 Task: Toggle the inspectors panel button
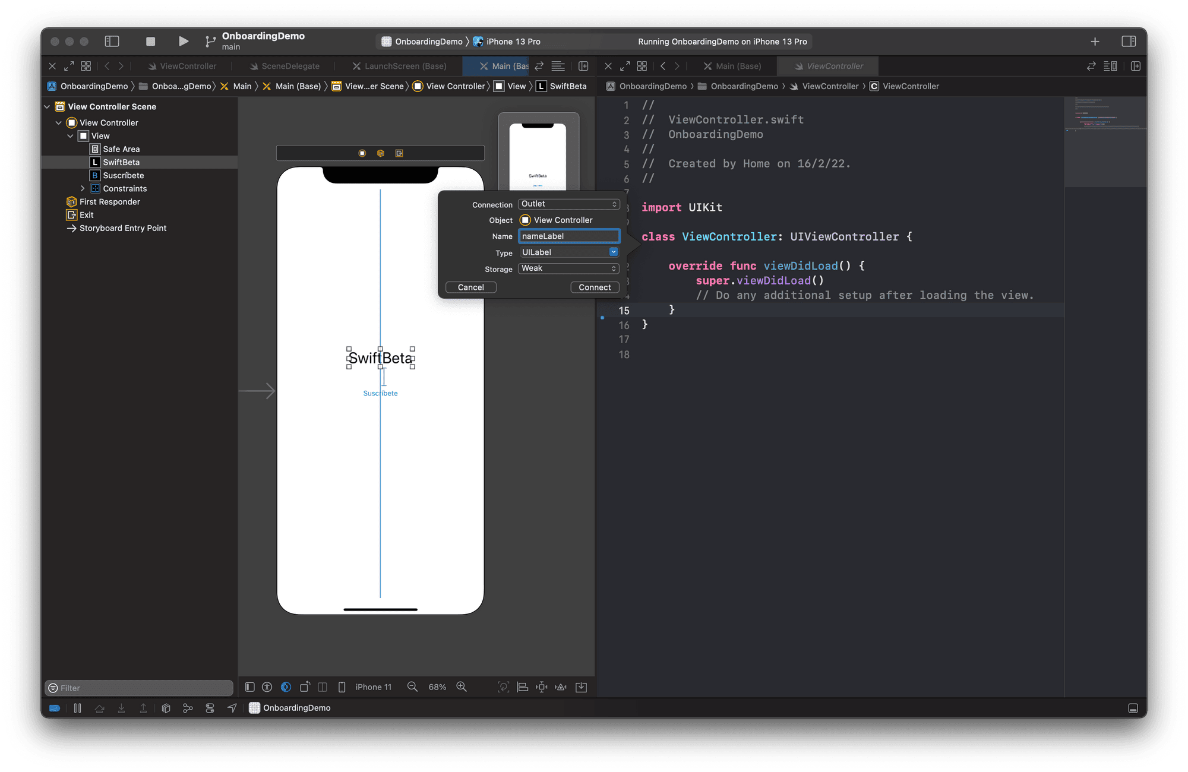tap(1129, 41)
